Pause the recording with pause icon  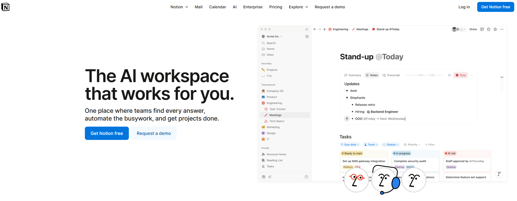click(x=449, y=75)
